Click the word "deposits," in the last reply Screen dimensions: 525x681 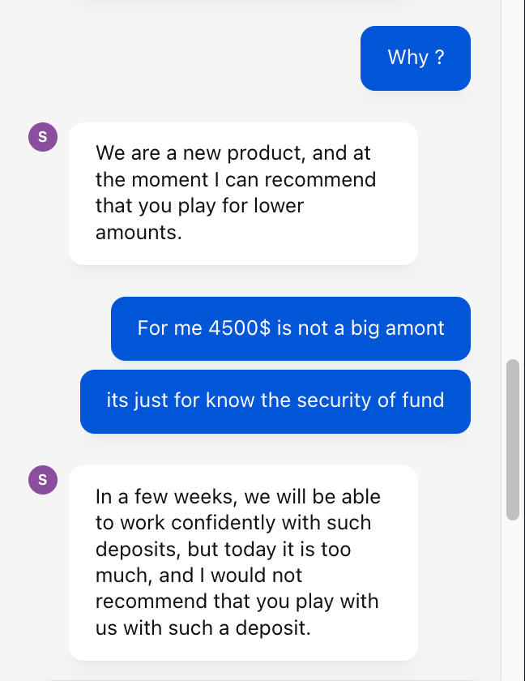click(139, 549)
